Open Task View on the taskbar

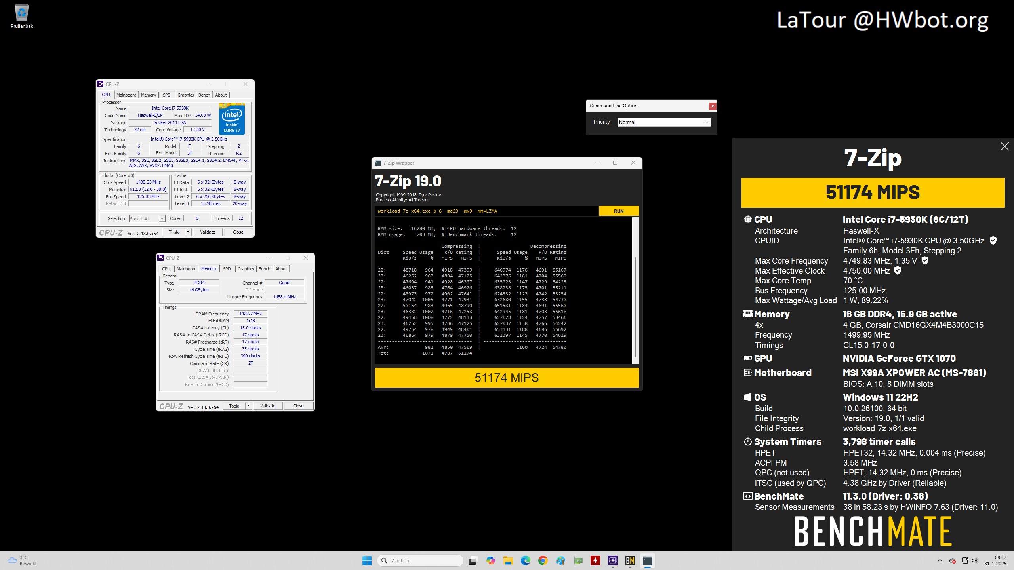tap(472, 560)
